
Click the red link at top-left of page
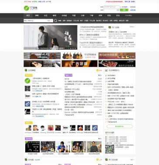[x=27, y=2]
